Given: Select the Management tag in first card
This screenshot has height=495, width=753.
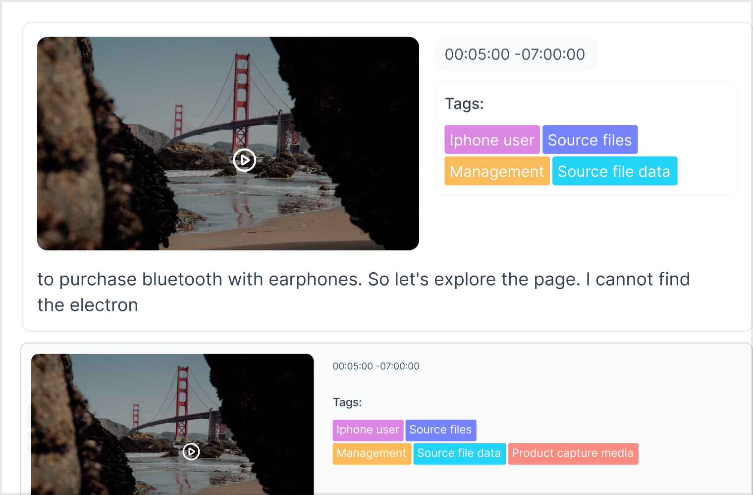Looking at the screenshot, I should [x=497, y=171].
